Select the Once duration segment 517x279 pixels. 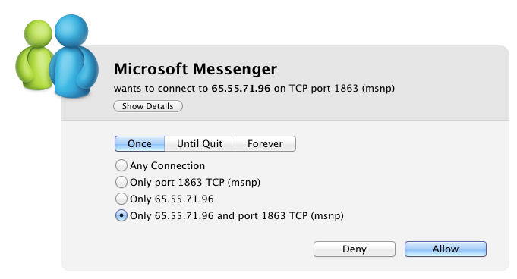[x=140, y=143]
